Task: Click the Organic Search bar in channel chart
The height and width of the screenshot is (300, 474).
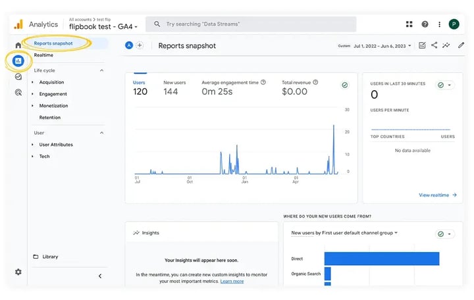Action: [327, 274]
